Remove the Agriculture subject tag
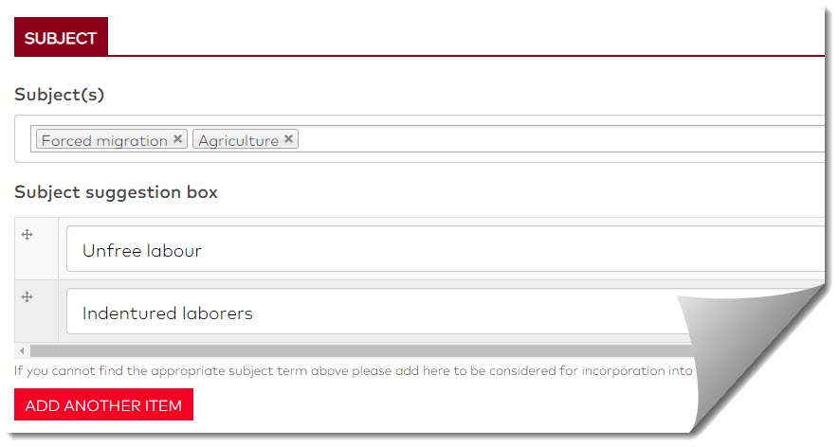 coord(289,139)
